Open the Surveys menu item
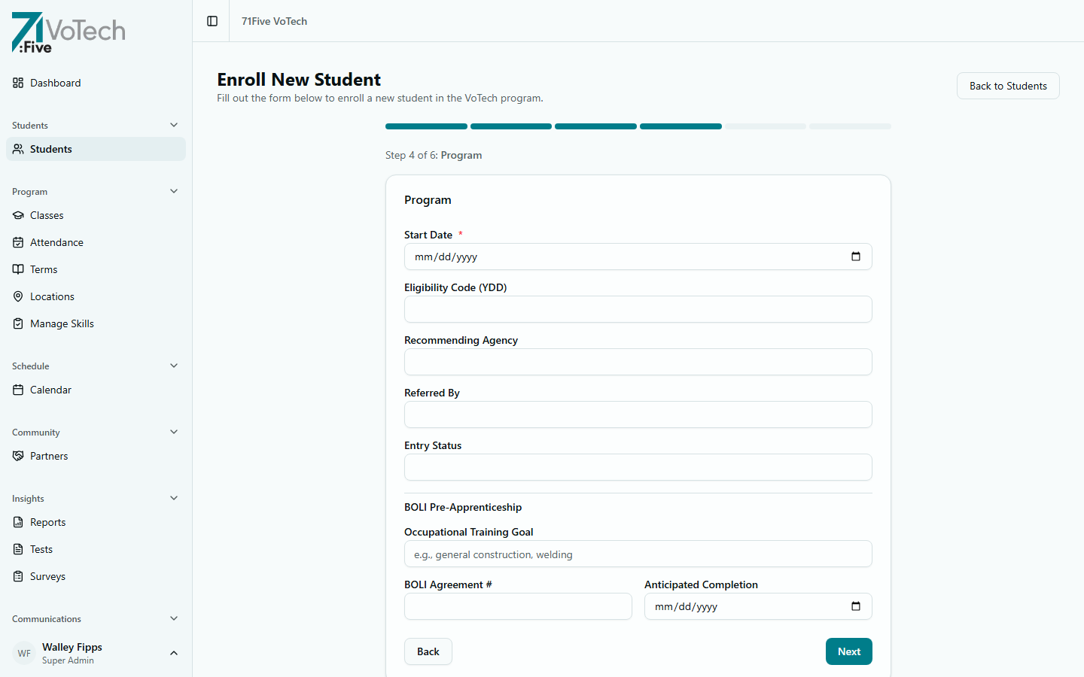 point(47,576)
